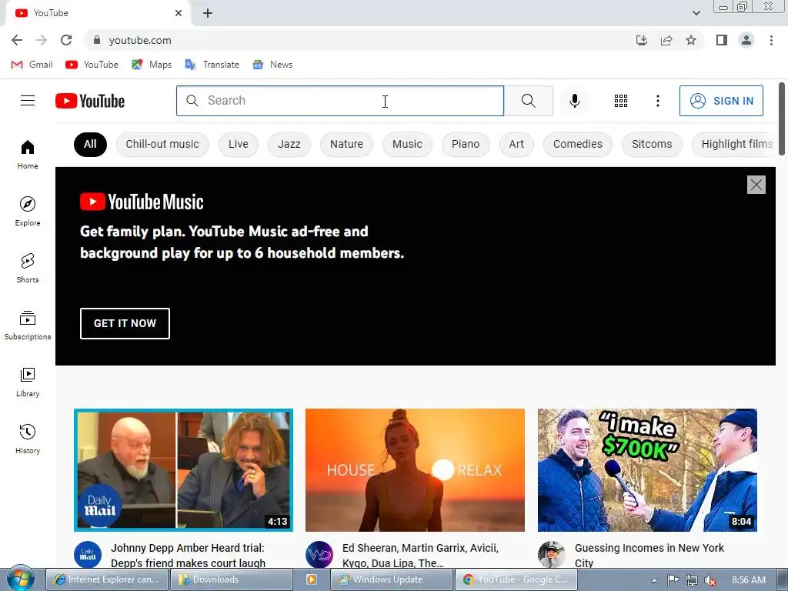Select the Music filter chip
The height and width of the screenshot is (591, 788).
[x=407, y=144]
